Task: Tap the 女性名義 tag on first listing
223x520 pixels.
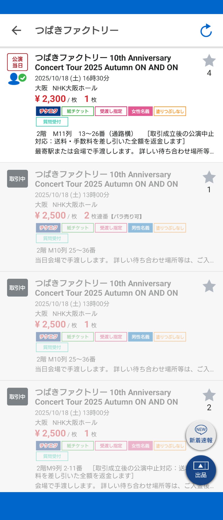Action: coord(140,111)
